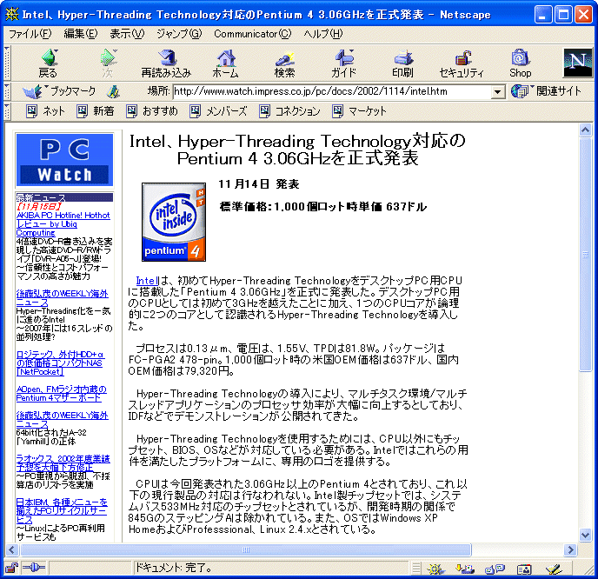Open the ジャンプ(G) menu
The width and height of the screenshot is (598, 579).
point(179,34)
